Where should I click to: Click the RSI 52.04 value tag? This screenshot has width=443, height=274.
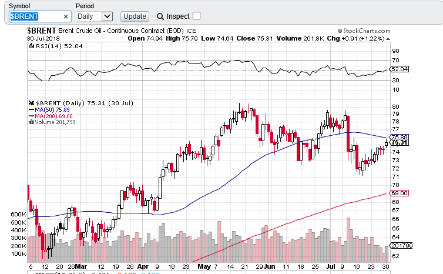tap(399, 69)
